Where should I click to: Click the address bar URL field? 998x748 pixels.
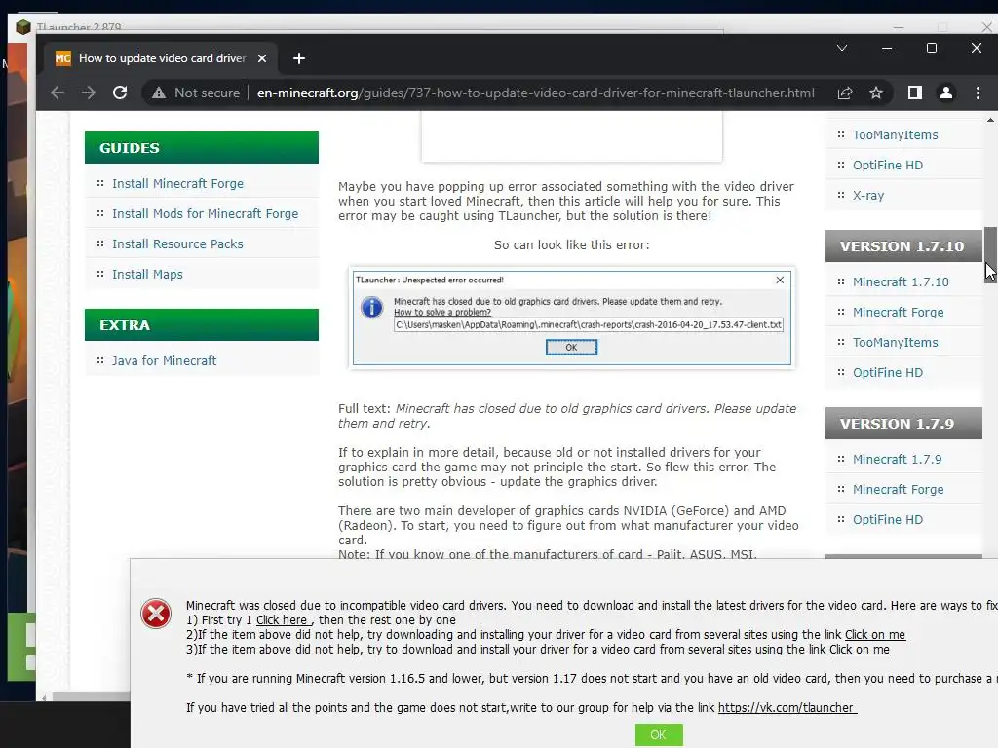click(x=535, y=93)
